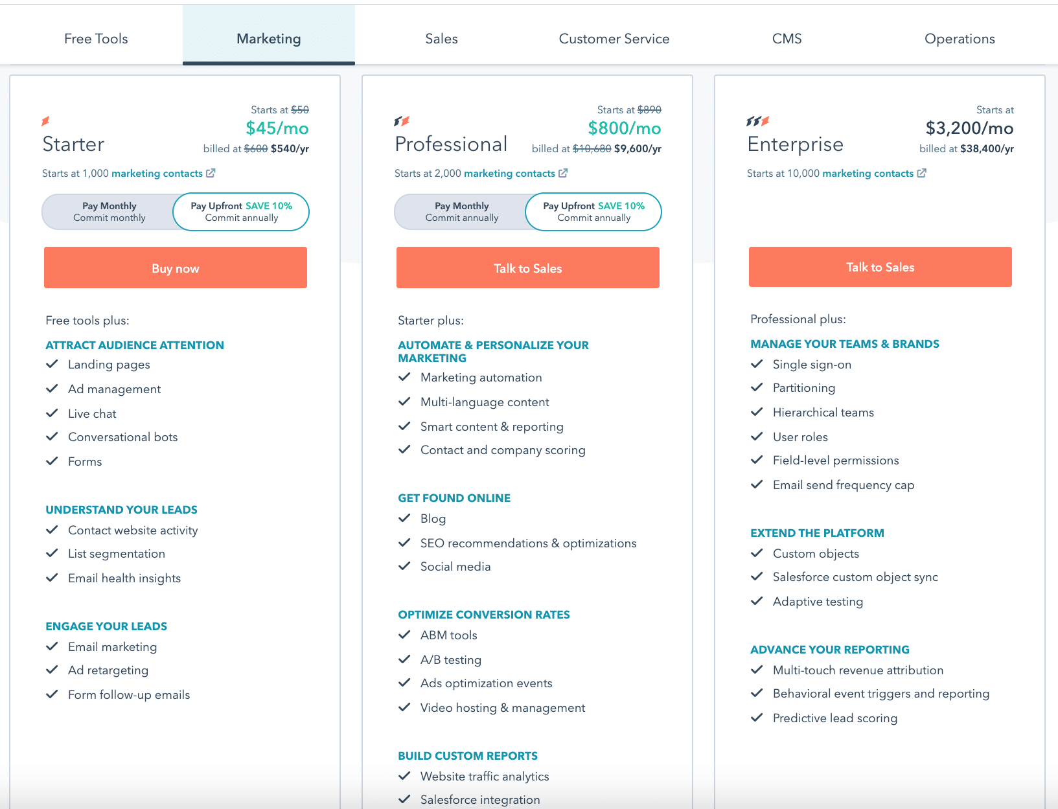Open the CMS tab
1058x809 pixels.
pyautogui.click(x=786, y=38)
